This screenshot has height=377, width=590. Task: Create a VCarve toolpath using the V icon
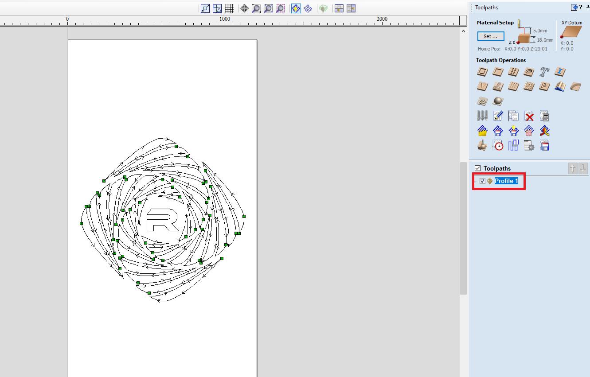[x=482, y=86]
